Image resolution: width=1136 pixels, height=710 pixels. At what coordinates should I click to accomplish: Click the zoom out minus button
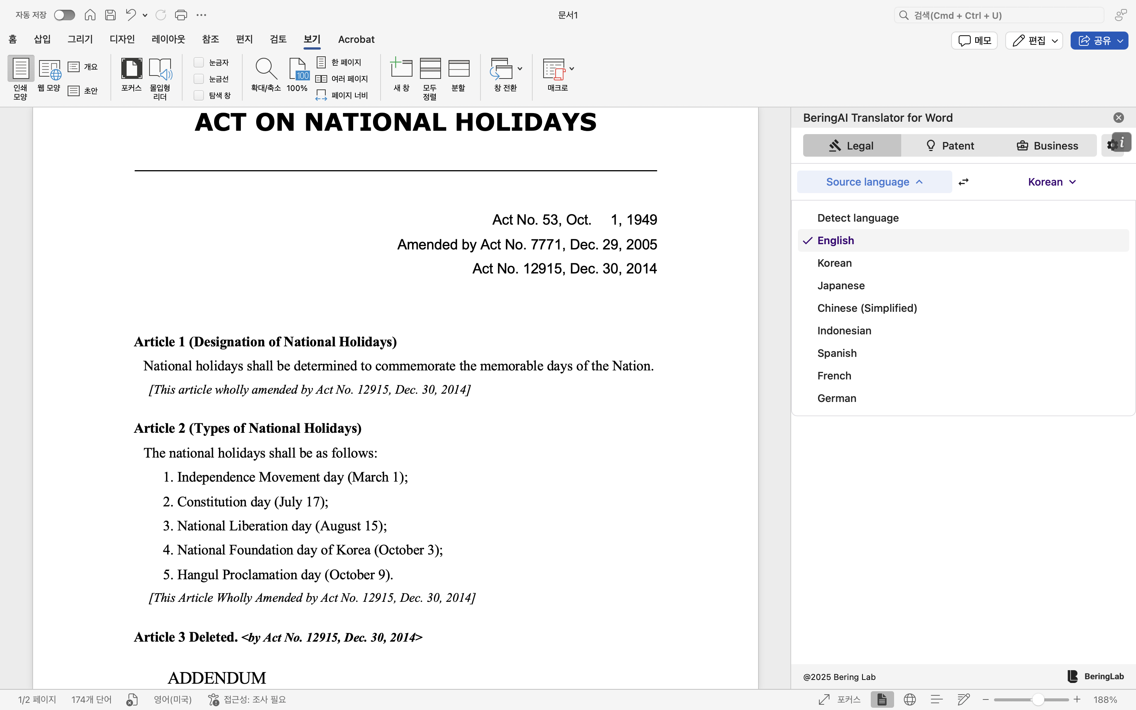(x=985, y=699)
